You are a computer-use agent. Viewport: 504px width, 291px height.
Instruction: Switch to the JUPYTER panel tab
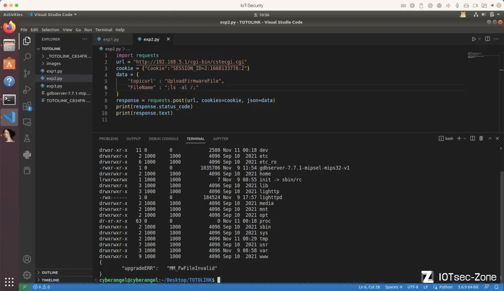click(220, 139)
